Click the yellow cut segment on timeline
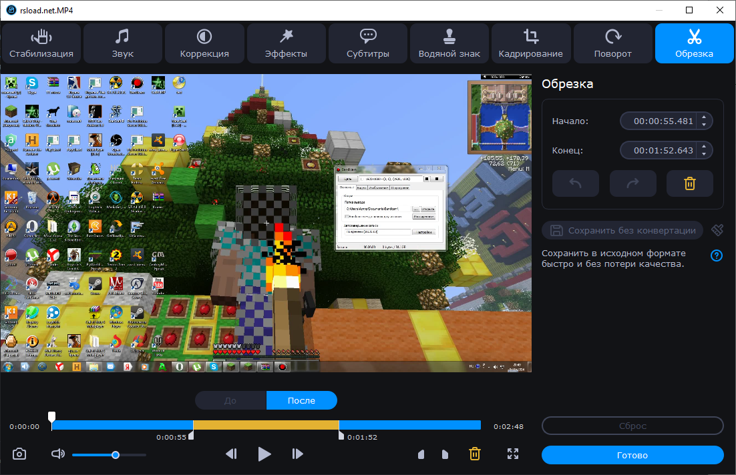The width and height of the screenshot is (736, 475). pos(266,425)
